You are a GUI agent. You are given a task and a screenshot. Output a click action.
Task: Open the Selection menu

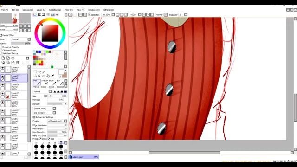click(x=55, y=10)
